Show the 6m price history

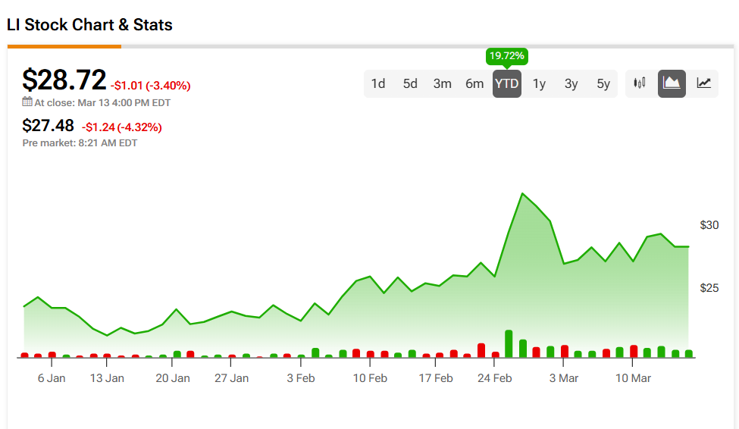[474, 83]
